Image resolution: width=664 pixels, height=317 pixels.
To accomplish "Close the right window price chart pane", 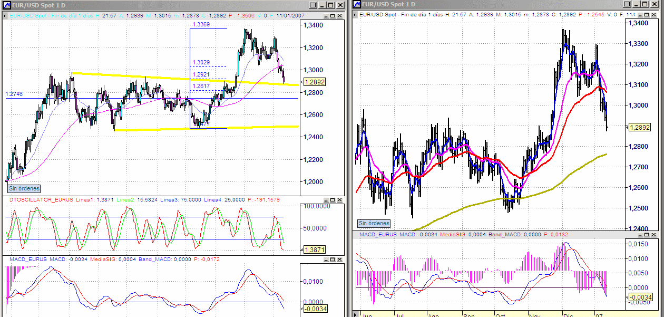I will point(654,15).
